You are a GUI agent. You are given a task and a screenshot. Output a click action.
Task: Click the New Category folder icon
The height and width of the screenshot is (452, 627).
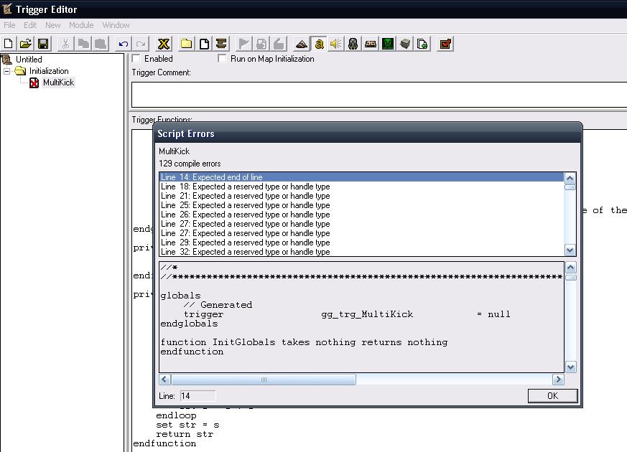[186, 44]
